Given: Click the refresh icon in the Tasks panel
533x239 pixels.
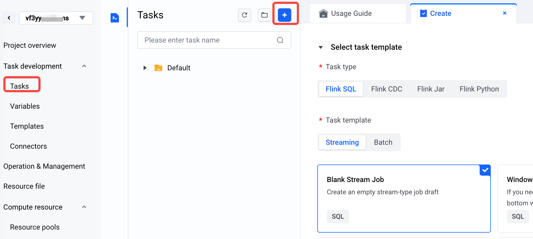Looking at the screenshot, I should point(245,15).
